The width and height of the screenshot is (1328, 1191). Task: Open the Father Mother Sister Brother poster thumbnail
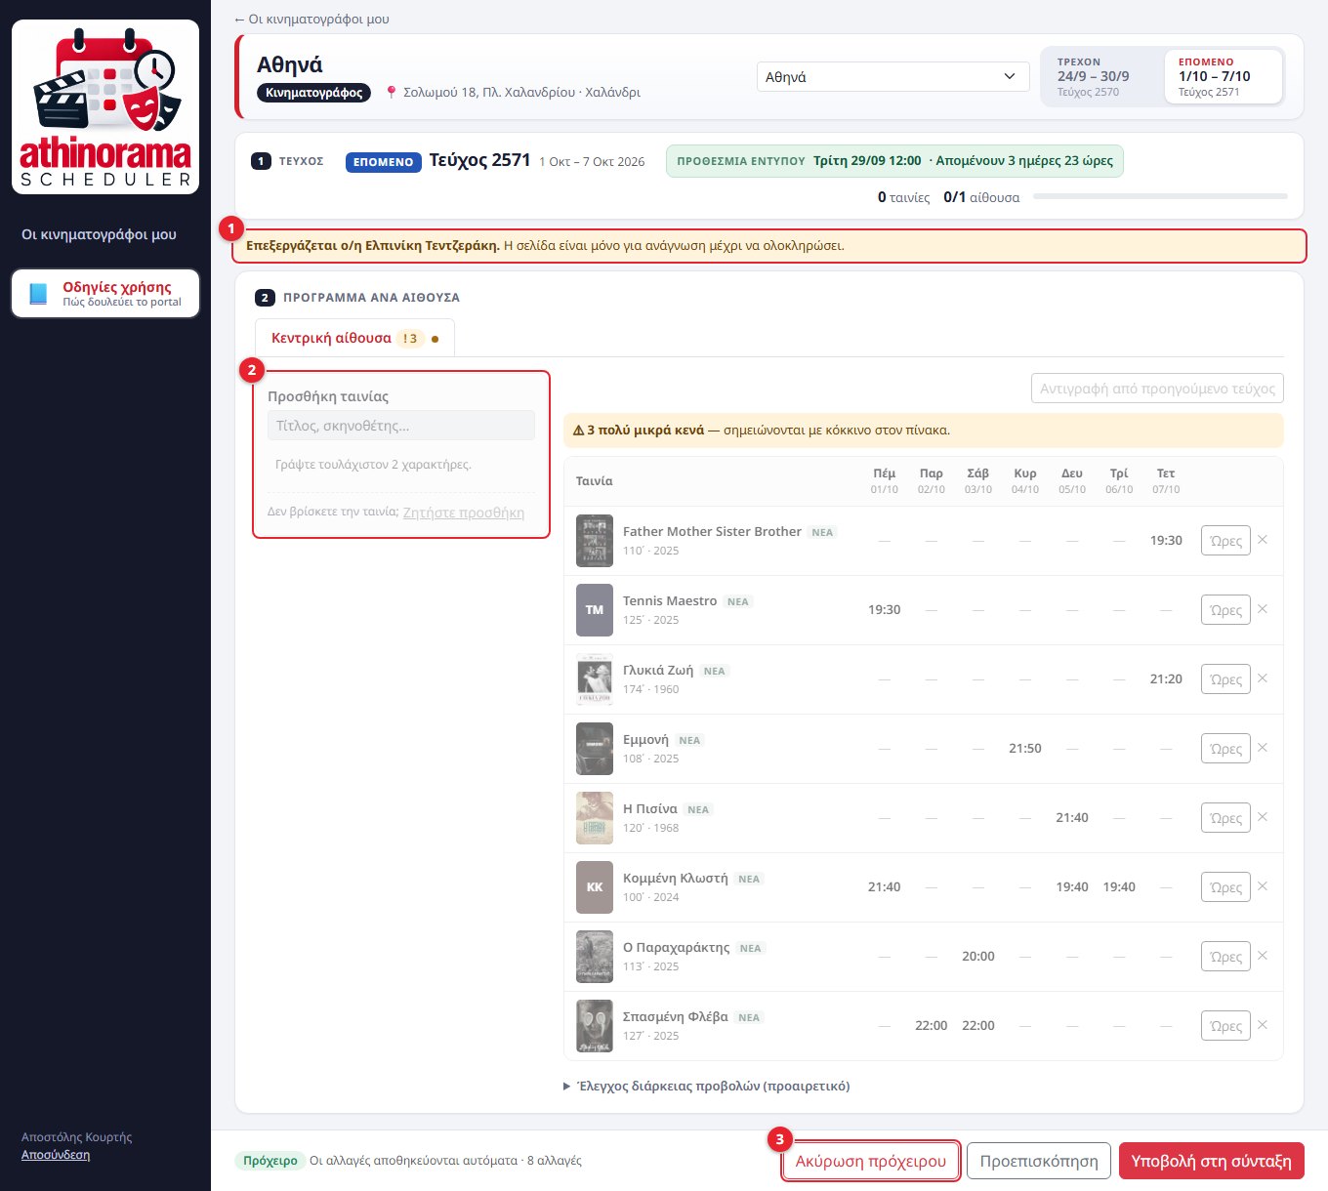[x=595, y=541]
